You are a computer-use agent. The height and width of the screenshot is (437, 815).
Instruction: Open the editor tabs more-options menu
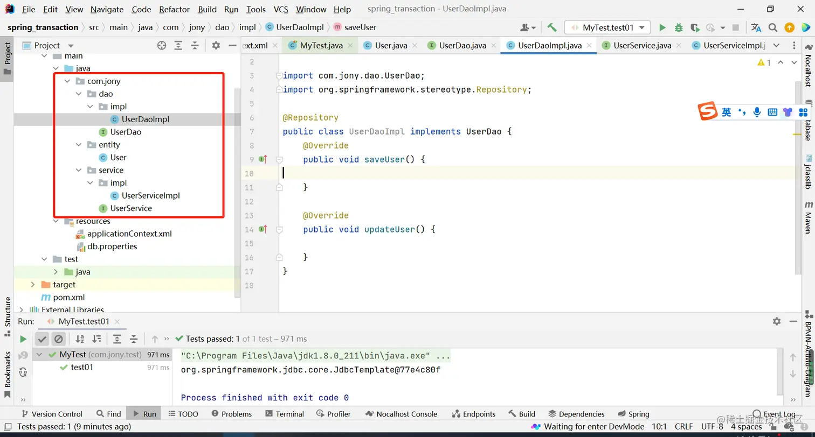[x=795, y=46]
